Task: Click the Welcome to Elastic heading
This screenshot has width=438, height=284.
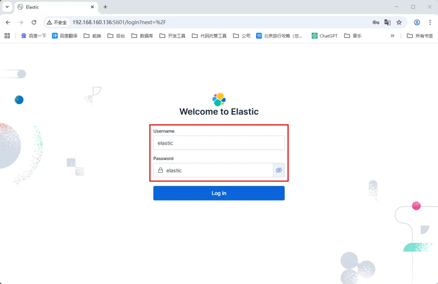Action: click(219, 111)
